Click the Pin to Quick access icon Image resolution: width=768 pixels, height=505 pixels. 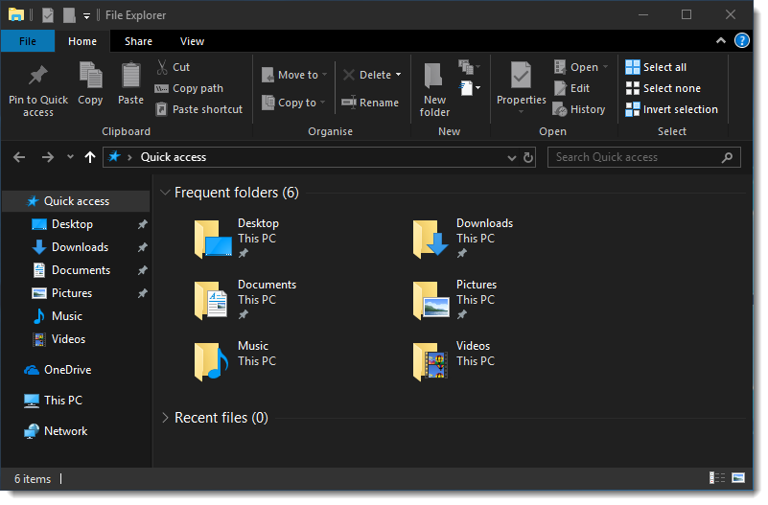click(38, 77)
